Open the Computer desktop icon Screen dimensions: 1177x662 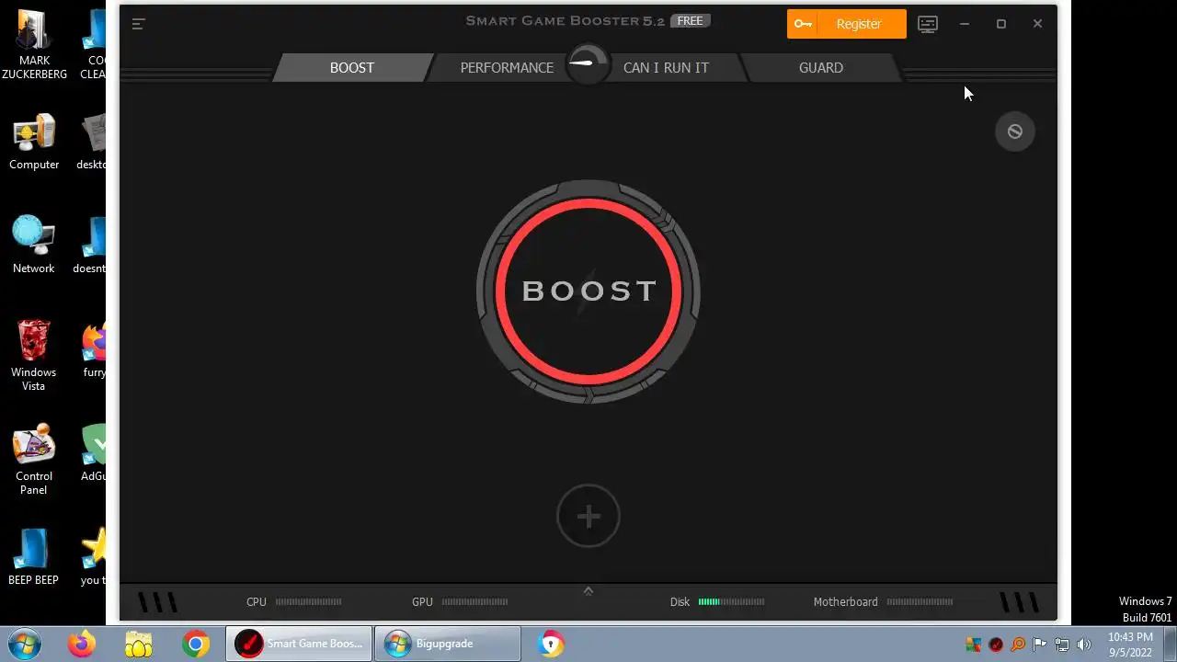pos(34,143)
